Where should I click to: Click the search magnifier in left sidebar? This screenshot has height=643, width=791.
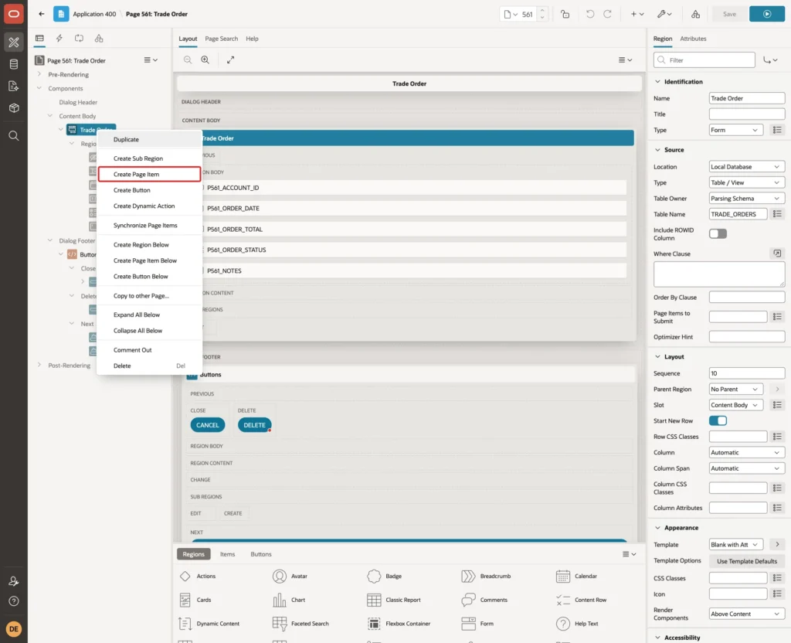14,136
